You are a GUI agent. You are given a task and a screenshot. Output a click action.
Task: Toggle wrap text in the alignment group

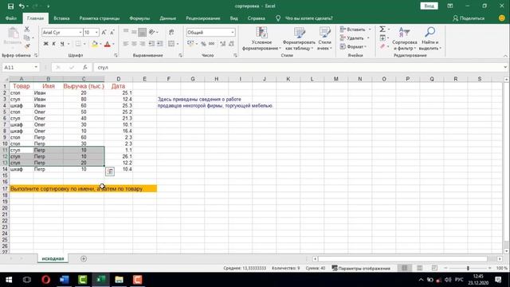pyautogui.click(x=171, y=32)
